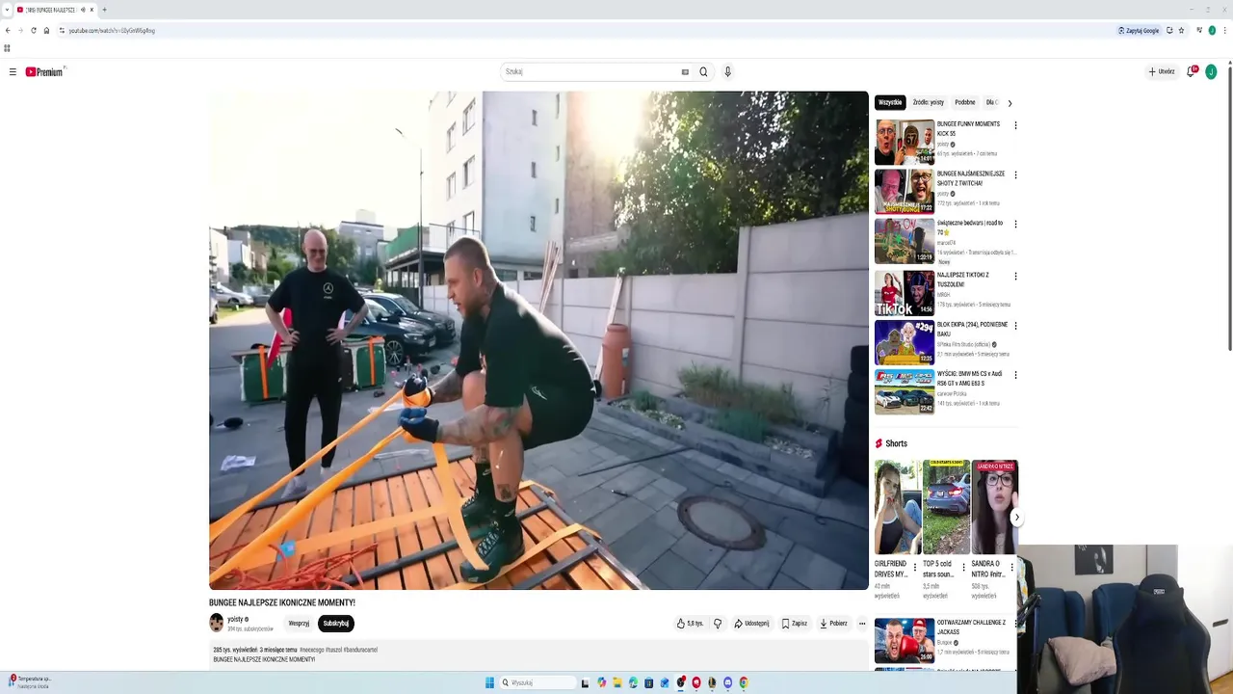This screenshot has width=1233, height=694.
Task: Click the Wyszukaj taskbar search box
Action: click(x=538, y=682)
